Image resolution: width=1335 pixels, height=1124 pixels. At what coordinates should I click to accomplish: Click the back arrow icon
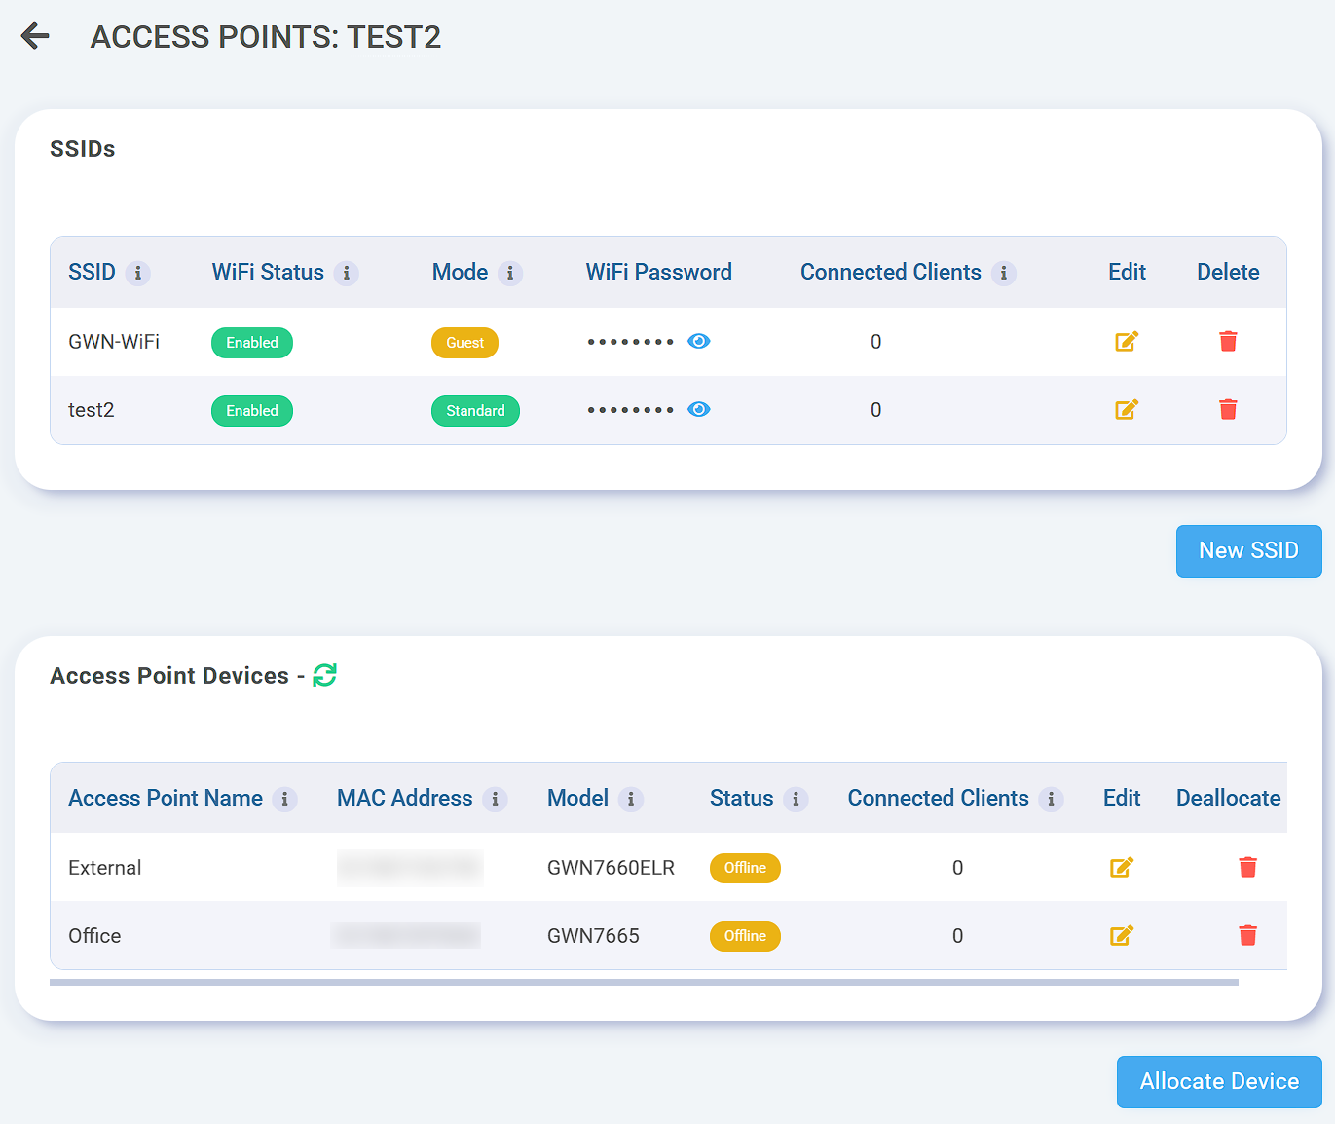[x=35, y=36]
